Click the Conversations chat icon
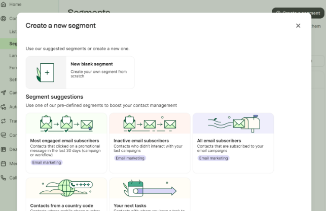326x211 pixels. coord(4,135)
